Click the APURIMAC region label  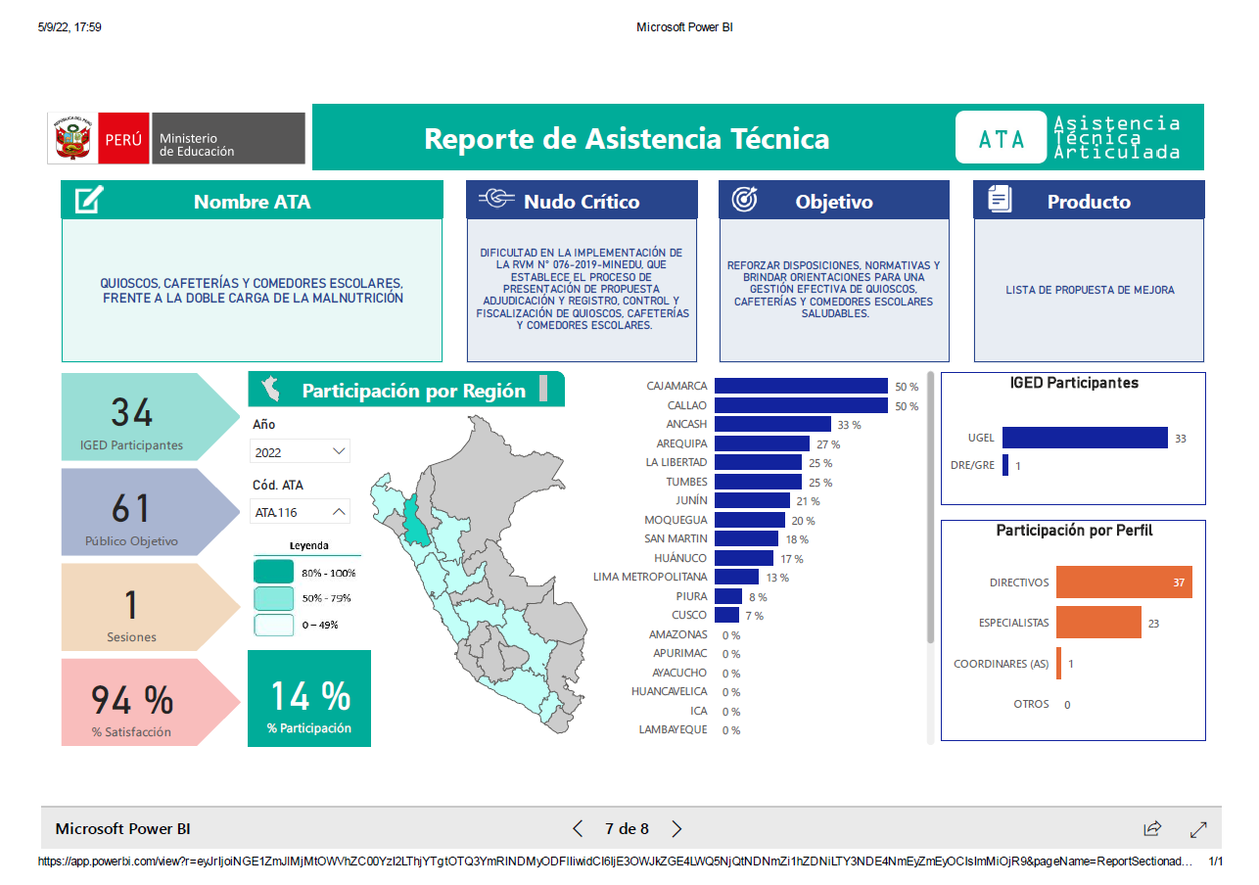click(680, 653)
